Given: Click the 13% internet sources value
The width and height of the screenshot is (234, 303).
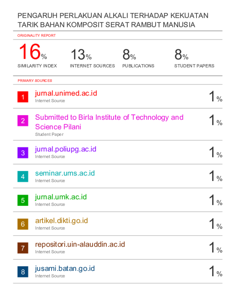Looking at the screenshot, I should (x=81, y=54).
